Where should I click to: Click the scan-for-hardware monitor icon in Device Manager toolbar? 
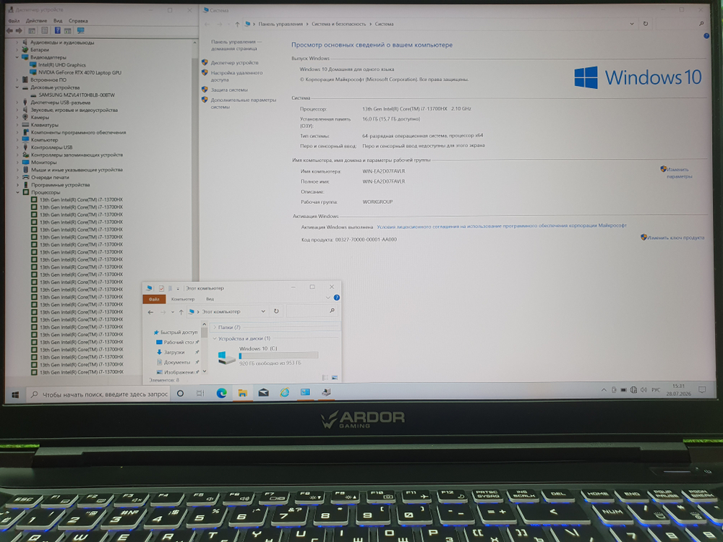coord(81,30)
